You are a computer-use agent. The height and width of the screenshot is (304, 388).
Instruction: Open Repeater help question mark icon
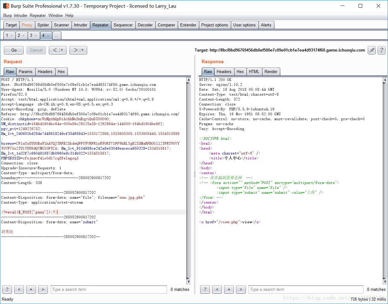(382, 50)
